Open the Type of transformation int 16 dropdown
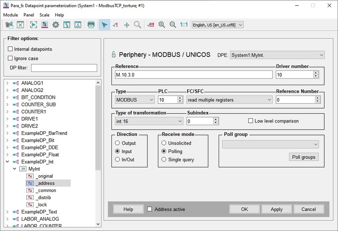Screen dimensions: 338x231 149,121
